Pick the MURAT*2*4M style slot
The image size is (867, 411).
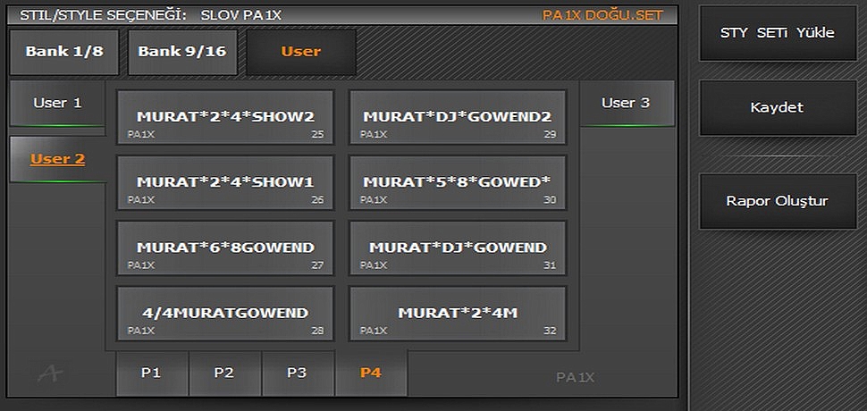(x=457, y=314)
